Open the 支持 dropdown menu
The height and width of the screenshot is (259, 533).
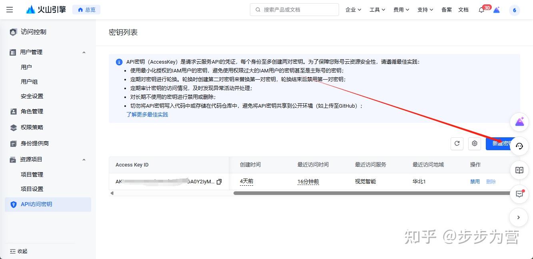point(425,10)
